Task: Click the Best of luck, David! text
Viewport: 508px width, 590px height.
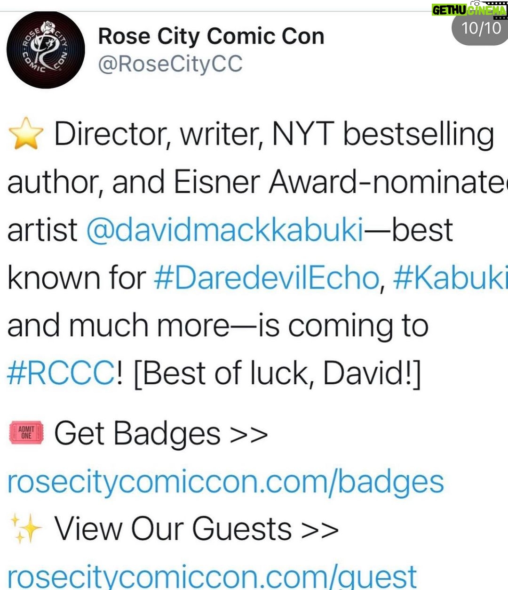Action: tap(278, 374)
